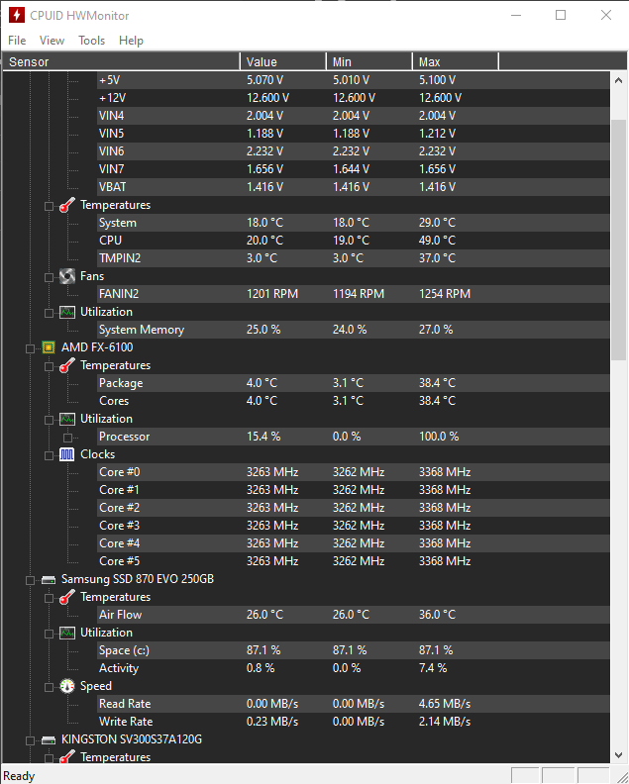This screenshot has height=784, width=629.
Task: Click the scrollbar down arrow
Action: [x=618, y=755]
